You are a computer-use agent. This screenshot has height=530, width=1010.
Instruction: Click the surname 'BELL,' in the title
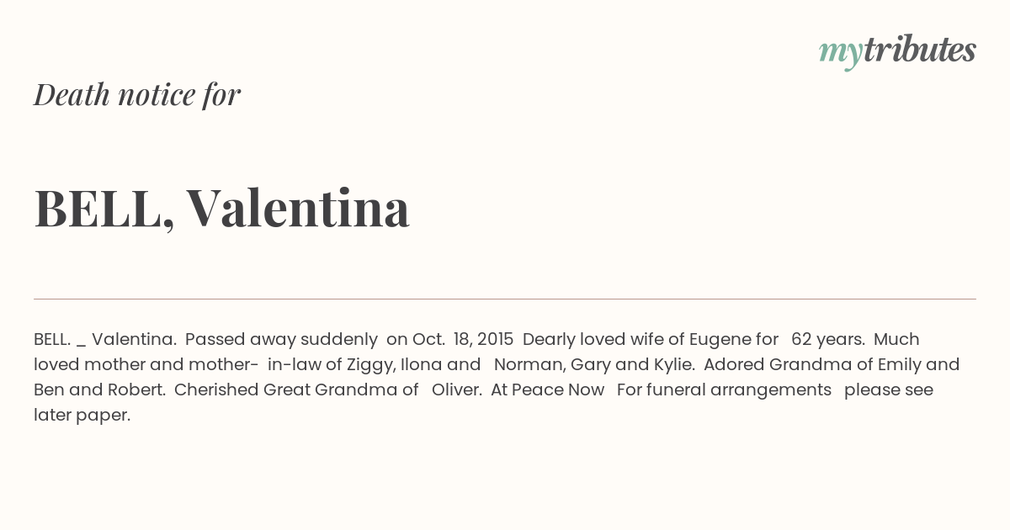[x=104, y=208]
